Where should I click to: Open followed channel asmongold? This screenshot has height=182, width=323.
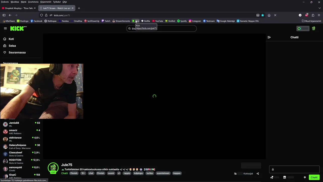coord(21,169)
